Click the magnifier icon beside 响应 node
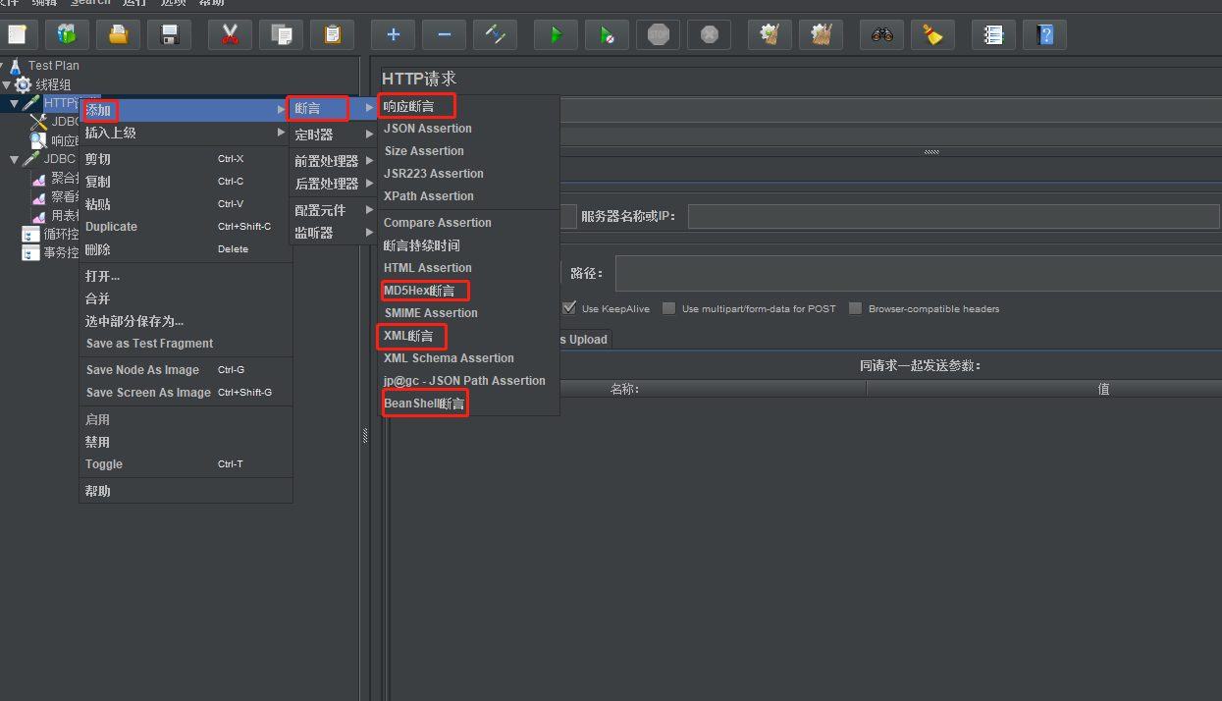The height and width of the screenshot is (701, 1222). [x=39, y=140]
